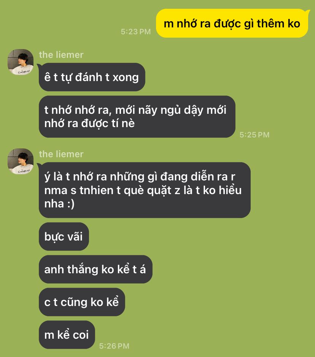Select the 'anh thắng ko kể t á' bubble
Screen dimensions: 315x357
[95, 269]
